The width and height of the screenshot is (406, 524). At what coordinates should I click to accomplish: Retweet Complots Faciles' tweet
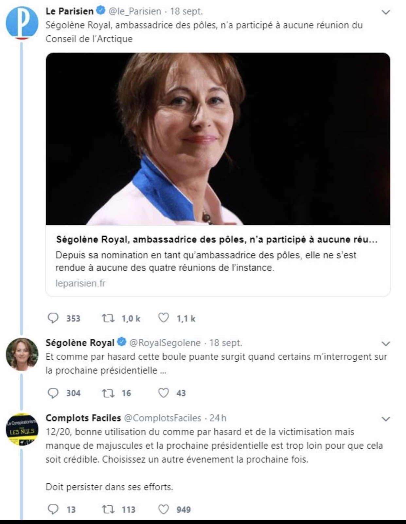click(108, 509)
